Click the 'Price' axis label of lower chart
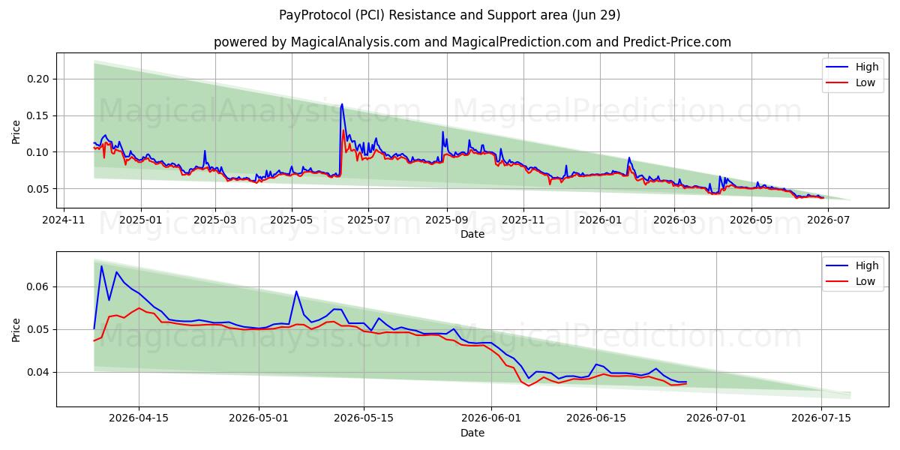Image resolution: width=900 pixels, height=450 pixels. coord(16,330)
